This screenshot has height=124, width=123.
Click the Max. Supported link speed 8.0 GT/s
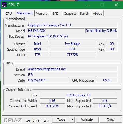coord(105,106)
